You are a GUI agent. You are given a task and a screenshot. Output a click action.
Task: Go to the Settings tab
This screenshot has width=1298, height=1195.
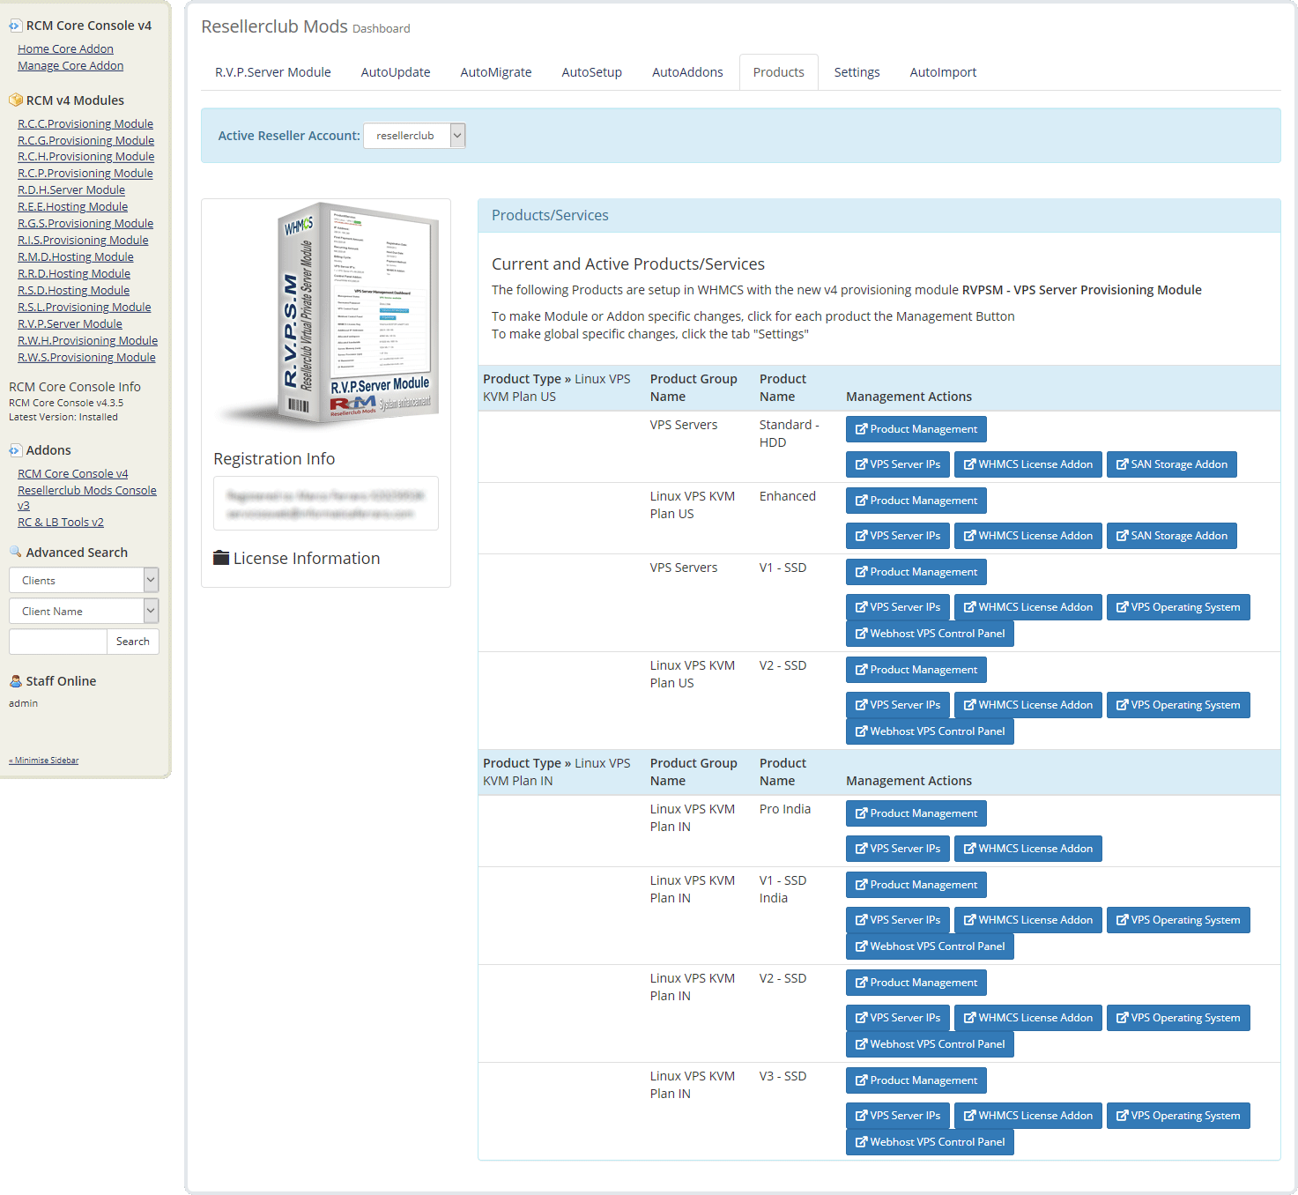coord(857,72)
